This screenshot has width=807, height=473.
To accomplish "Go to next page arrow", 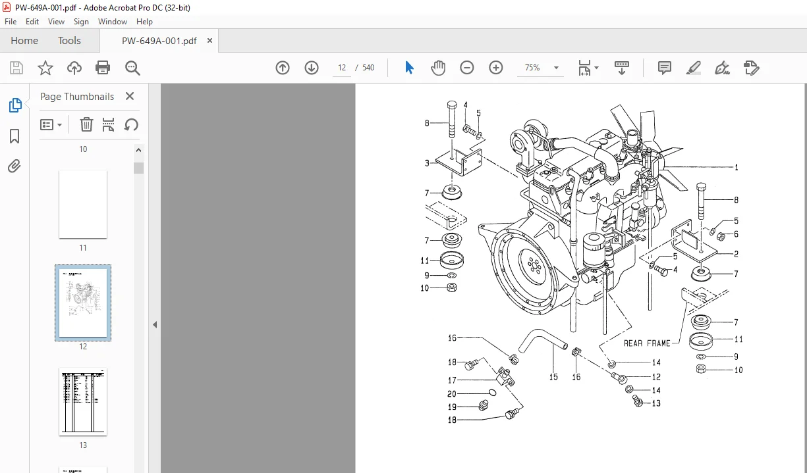I will click(312, 68).
